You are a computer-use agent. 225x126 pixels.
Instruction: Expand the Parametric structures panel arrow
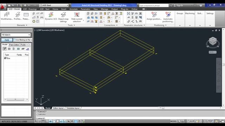tap(144, 25)
